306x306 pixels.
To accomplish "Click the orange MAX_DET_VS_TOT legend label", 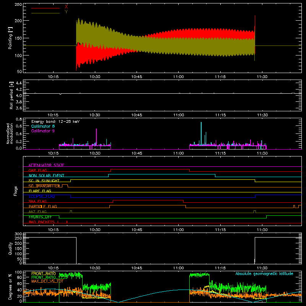I will (47, 281).
